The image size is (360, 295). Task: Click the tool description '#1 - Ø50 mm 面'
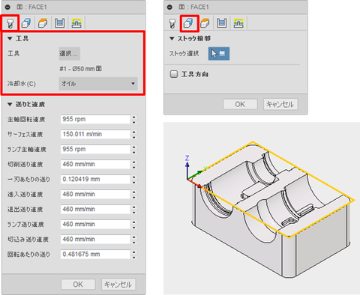pyautogui.click(x=80, y=69)
